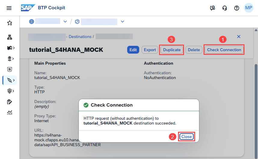Click the tutorial_S4HANA_MOCK page title
Viewport: 258px width, 159px height.
pyautogui.click(x=66, y=50)
